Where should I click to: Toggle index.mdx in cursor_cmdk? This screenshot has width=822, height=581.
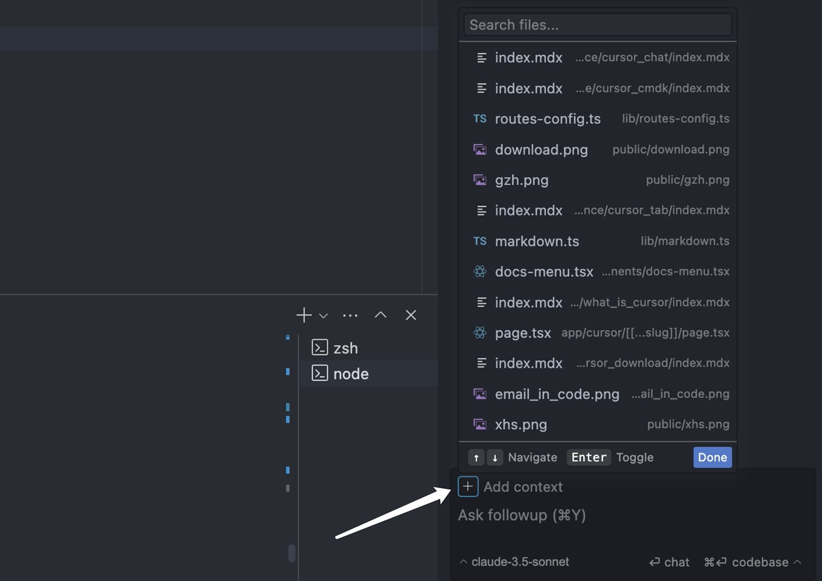[x=598, y=88]
